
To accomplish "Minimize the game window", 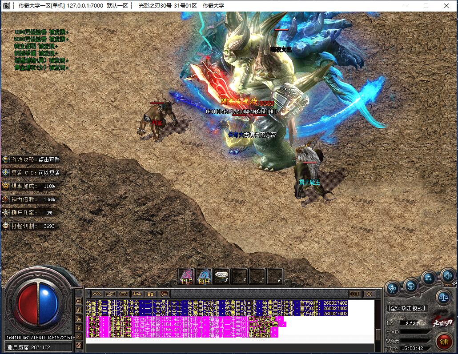I will coord(406,5).
